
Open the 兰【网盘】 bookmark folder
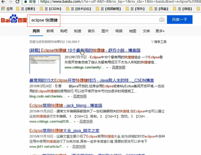(x=159, y=9)
